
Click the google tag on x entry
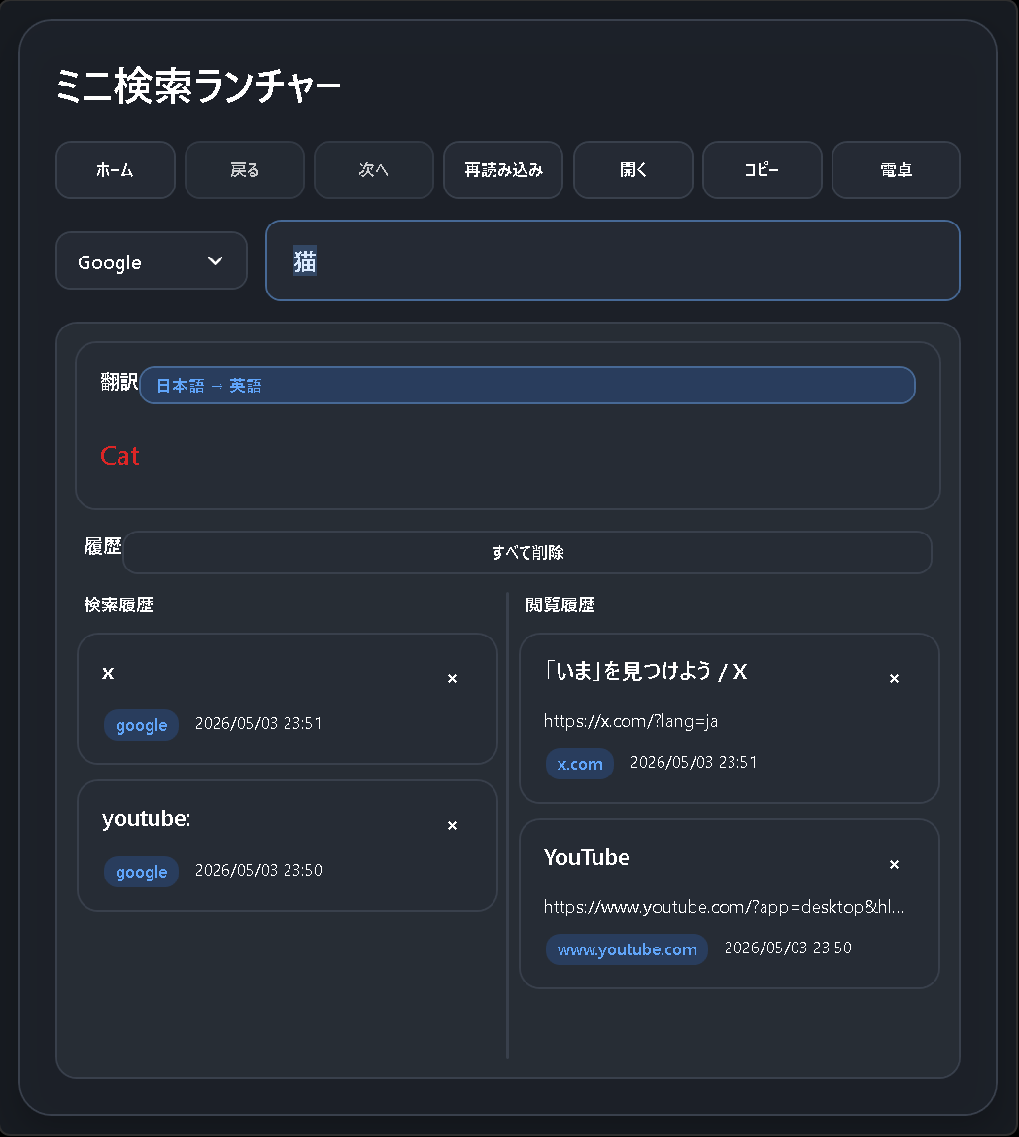pos(141,725)
